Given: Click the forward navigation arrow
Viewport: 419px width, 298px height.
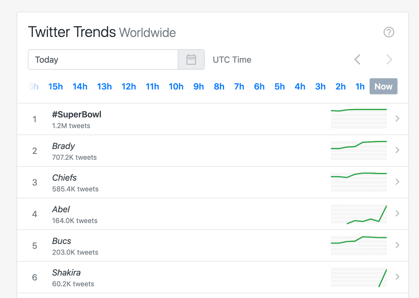Looking at the screenshot, I should [x=389, y=59].
